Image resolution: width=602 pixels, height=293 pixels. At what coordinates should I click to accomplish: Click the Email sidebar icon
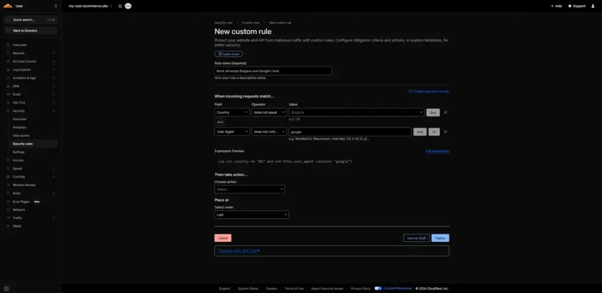tap(8, 95)
